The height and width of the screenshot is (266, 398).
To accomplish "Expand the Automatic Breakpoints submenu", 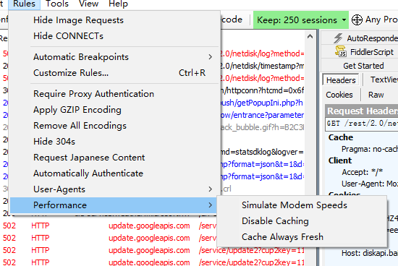I will click(114, 57).
